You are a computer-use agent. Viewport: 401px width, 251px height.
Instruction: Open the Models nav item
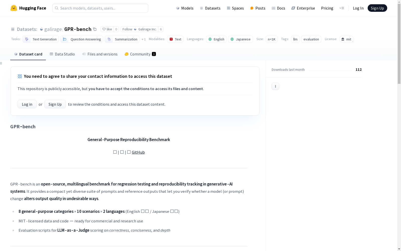coord(185,8)
